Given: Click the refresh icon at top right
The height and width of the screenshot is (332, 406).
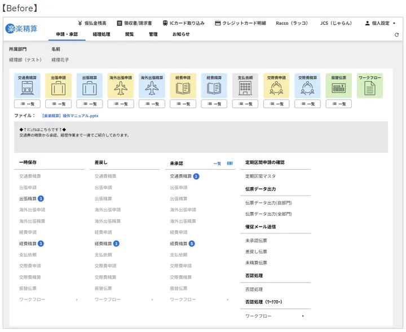Looking at the screenshot, I should tap(396, 35).
